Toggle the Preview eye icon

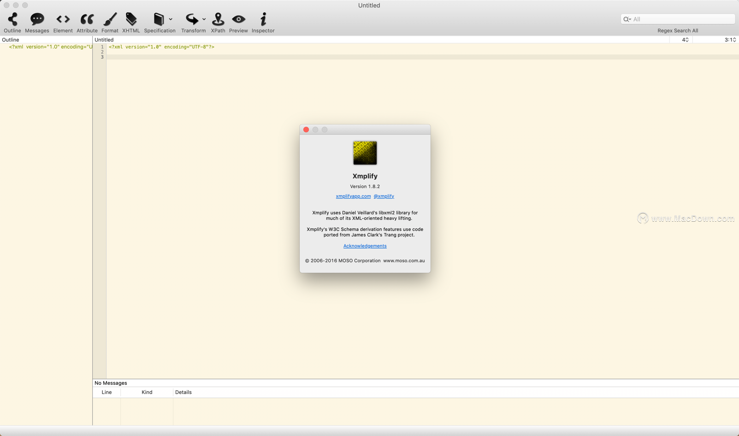238,19
